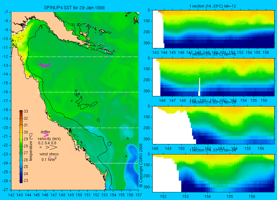Click the magenta drifter track near 146E, 13S

coord(44,65)
